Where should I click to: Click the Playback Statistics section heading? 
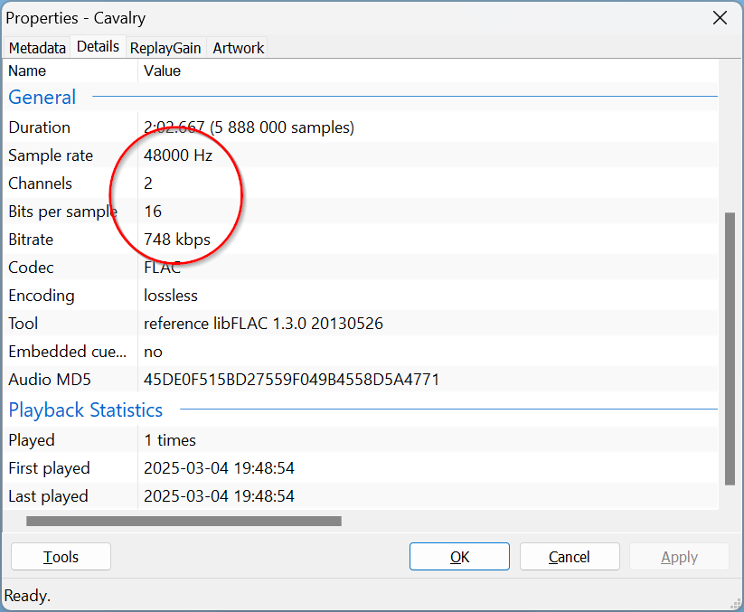tap(85, 410)
